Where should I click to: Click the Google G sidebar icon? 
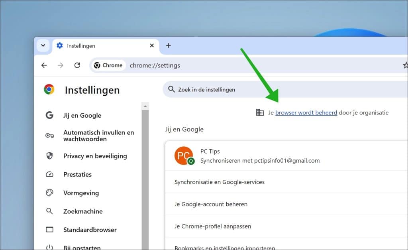click(49, 115)
